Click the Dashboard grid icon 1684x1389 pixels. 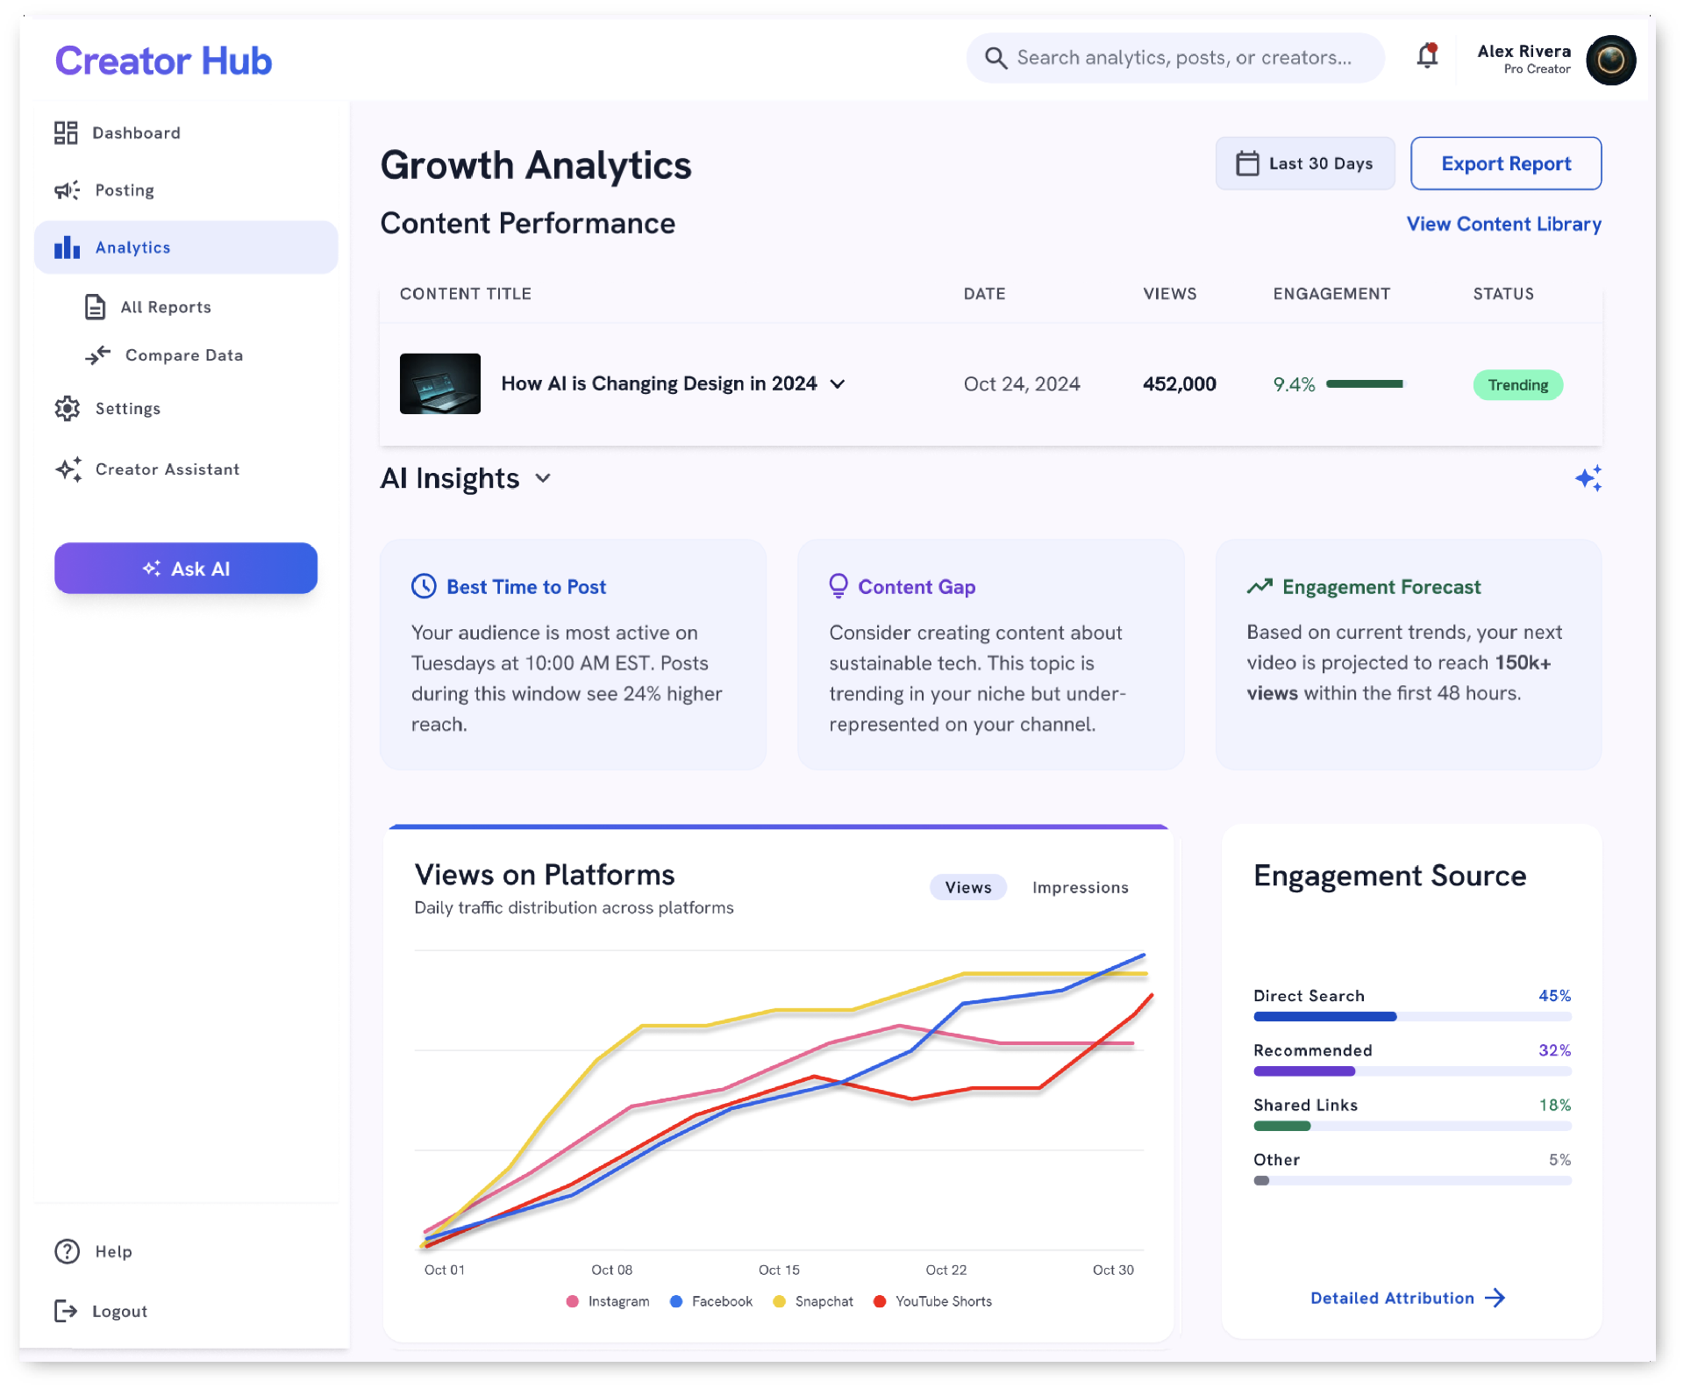(x=66, y=132)
